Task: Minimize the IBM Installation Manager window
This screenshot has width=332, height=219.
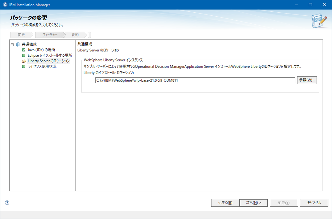Action: (297, 5)
